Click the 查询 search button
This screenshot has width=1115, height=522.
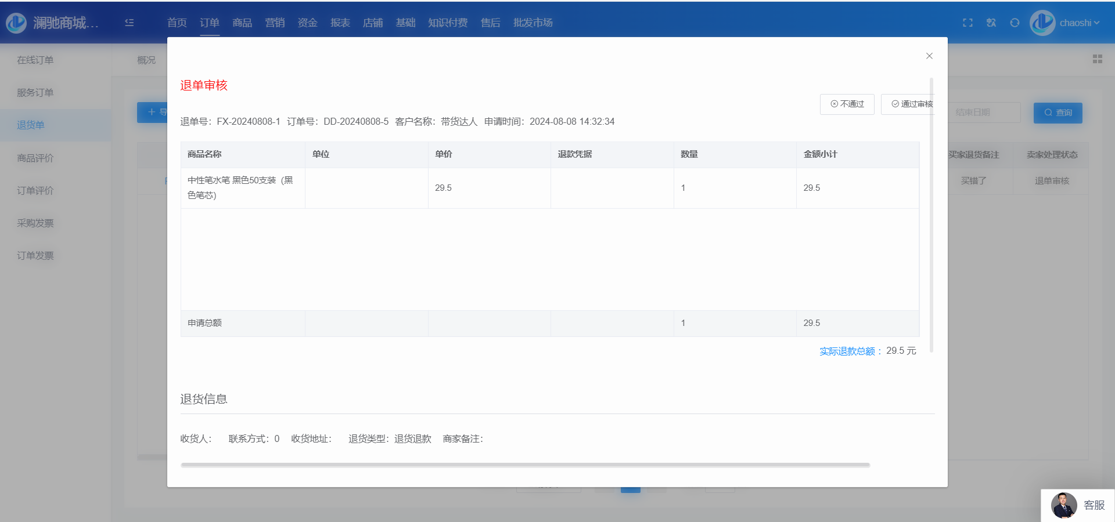(x=1058, y=113)
